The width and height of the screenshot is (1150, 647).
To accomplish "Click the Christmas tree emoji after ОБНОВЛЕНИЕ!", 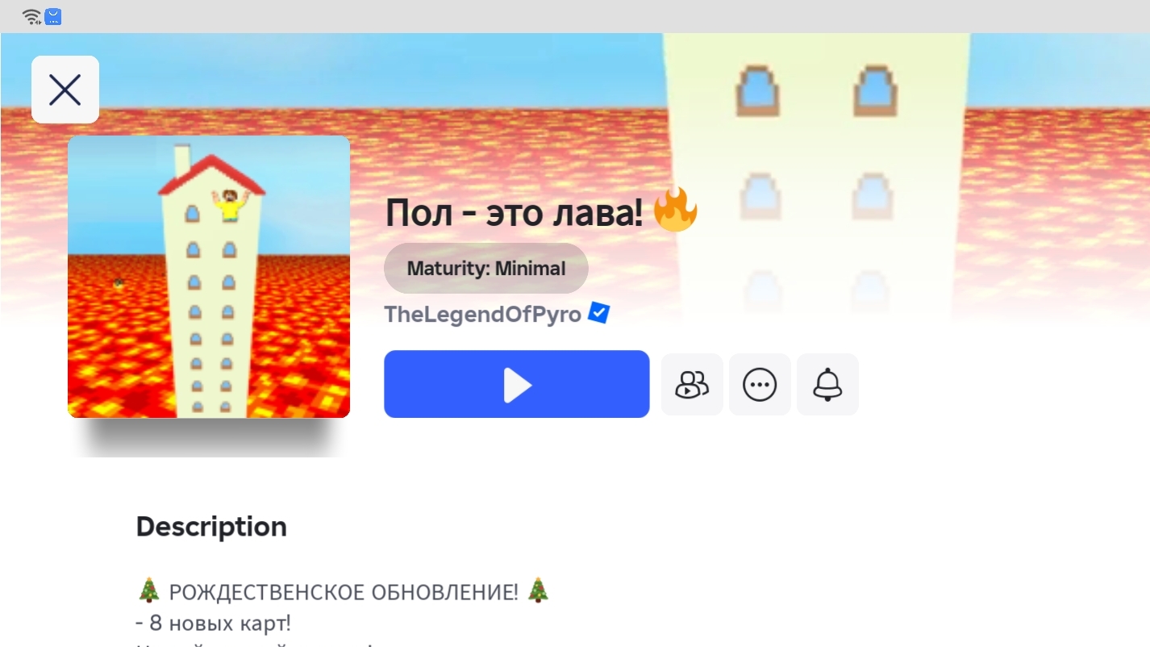I will click(538, 591).
